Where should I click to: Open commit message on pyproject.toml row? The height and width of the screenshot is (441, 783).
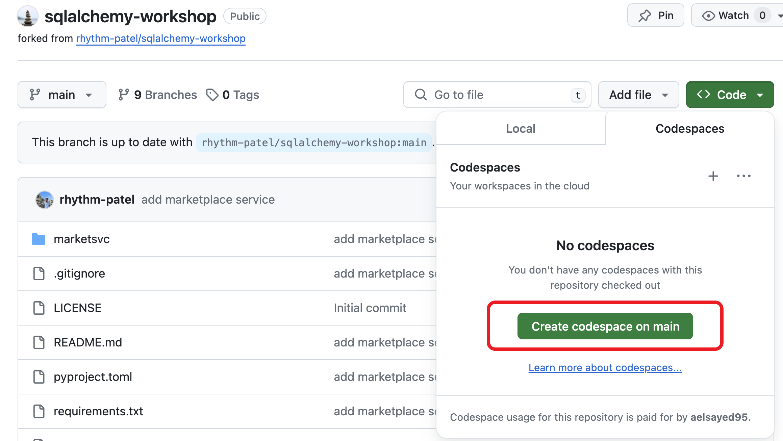click(x=385, y=377)
